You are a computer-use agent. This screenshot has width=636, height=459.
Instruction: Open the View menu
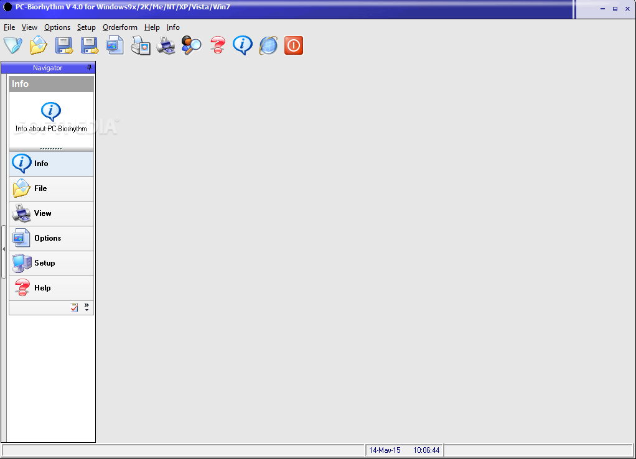coord(30,27)
